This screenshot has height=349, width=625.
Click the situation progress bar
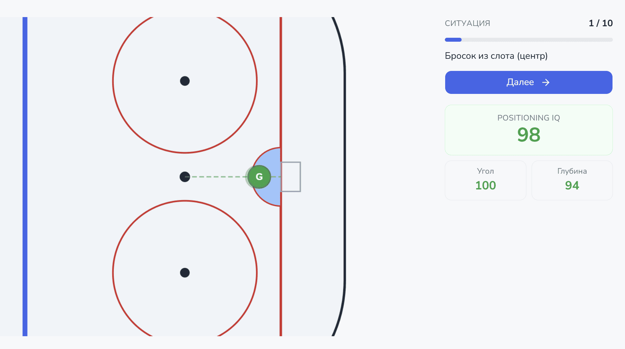pos(529,40)
